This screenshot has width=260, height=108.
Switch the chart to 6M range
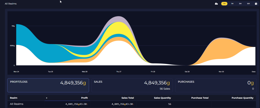tap(248, 4)
